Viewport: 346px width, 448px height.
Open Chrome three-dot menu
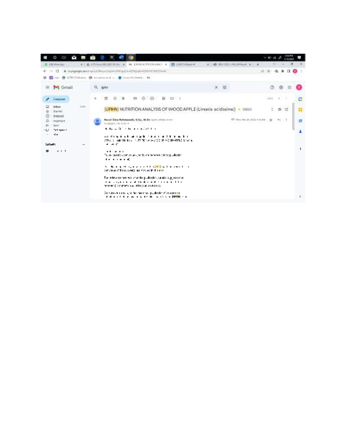(x=301, y=71)
